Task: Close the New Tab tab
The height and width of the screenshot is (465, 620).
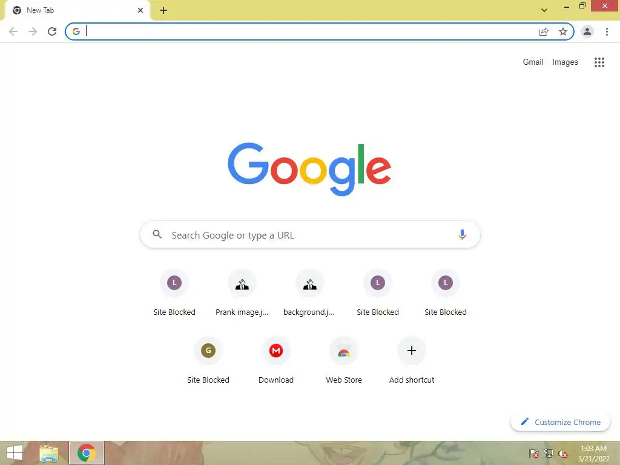Action: pos(140,10)
